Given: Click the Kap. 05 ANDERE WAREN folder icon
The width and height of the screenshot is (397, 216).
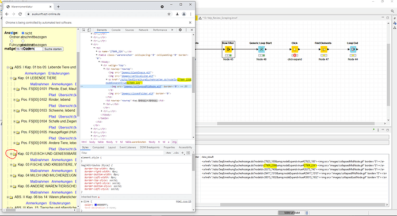Looking at the screenshot, I should click(x=14, y=187).
